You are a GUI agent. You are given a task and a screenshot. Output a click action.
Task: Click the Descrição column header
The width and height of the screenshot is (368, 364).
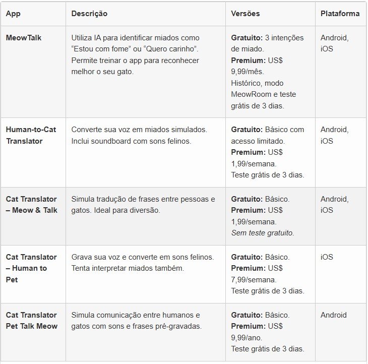[89, 14]
